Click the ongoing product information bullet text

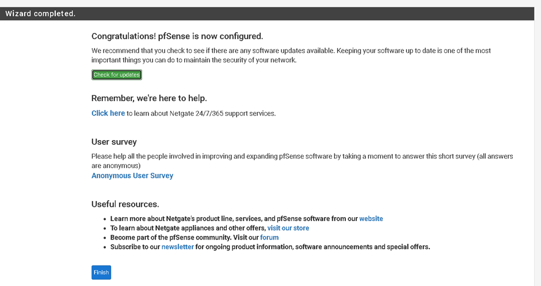point(313,247)
